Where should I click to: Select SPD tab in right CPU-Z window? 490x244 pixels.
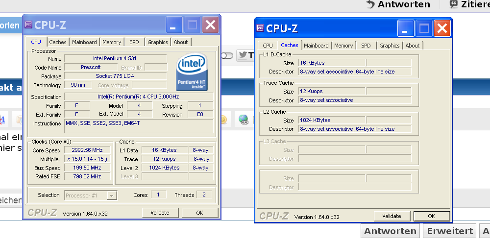(366, 45)
